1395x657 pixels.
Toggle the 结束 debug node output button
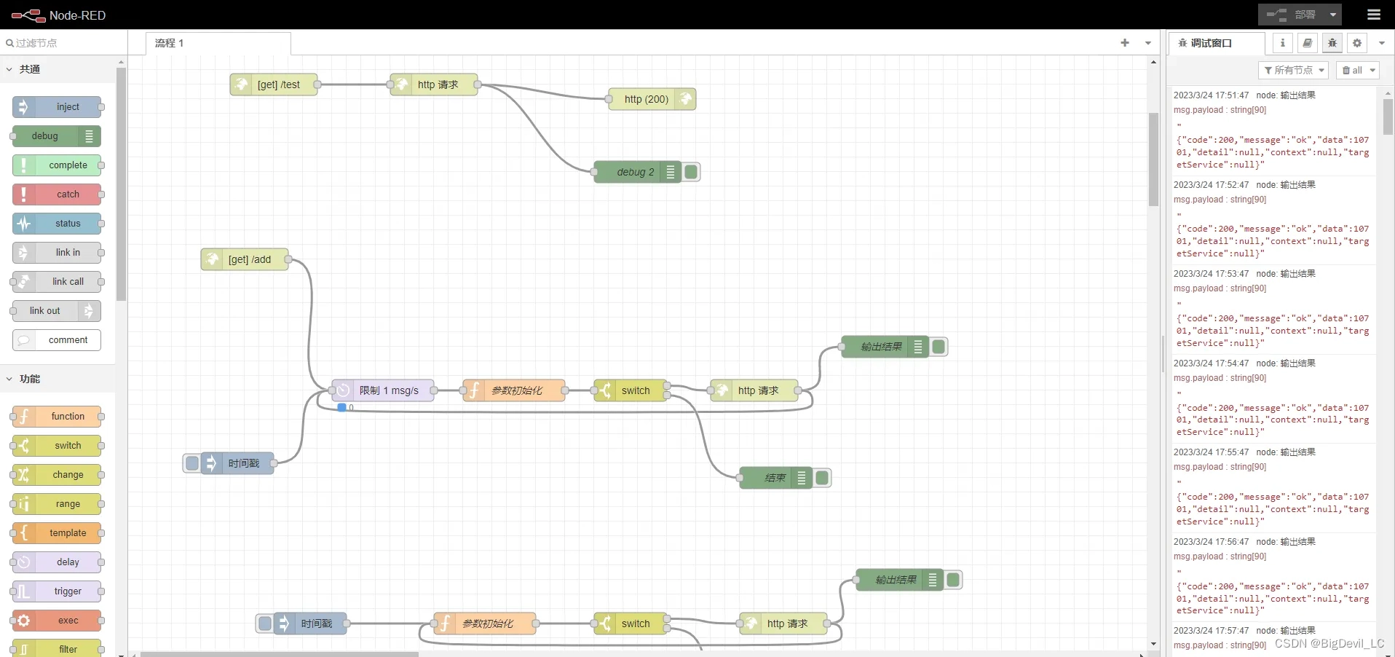823,478
